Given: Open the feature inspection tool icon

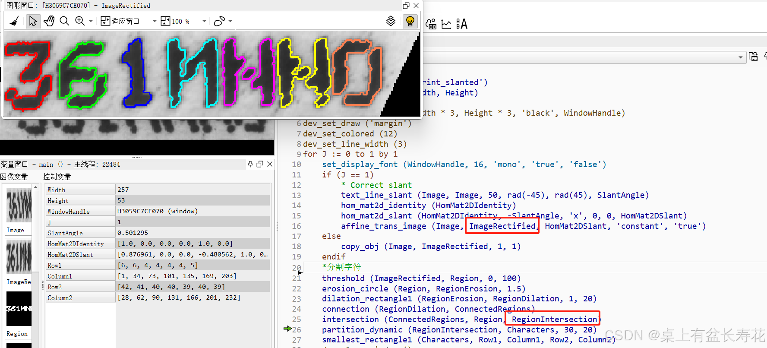Looking at the screenshot, I should [x=431, y=24].
